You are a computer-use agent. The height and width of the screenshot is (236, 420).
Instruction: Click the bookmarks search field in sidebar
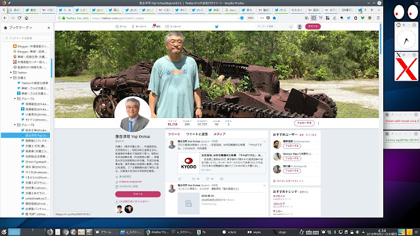[27, 38]
